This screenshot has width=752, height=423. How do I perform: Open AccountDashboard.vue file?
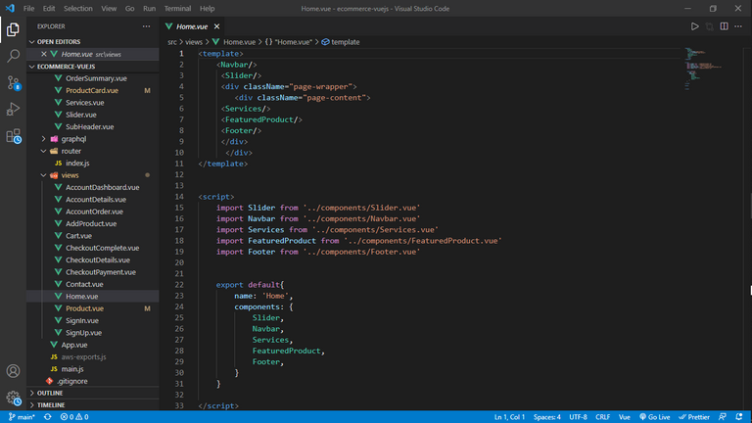click(102, 188)
